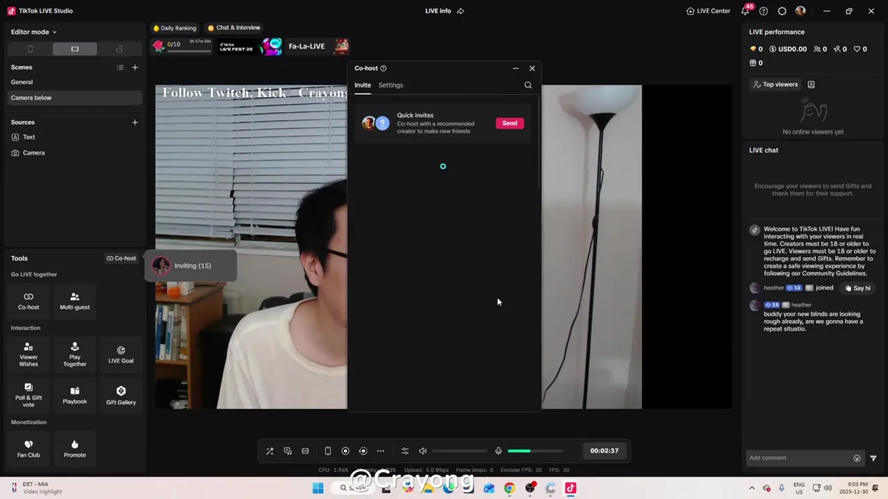The image size is (888, 499).
Task: Click the Inviting (15) notification
Action: point(191,266)
